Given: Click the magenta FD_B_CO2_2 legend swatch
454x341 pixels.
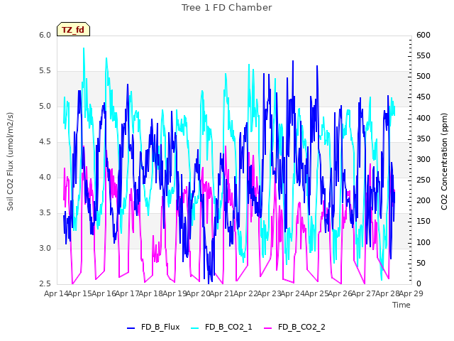Looking at the screenshot, I should click(268, 328).
